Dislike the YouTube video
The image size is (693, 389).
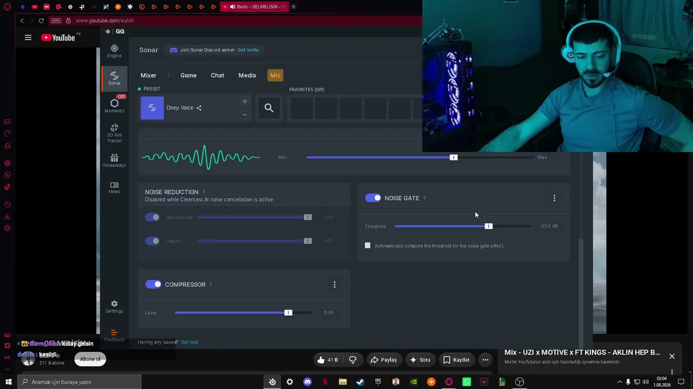[x=352, y=360]
